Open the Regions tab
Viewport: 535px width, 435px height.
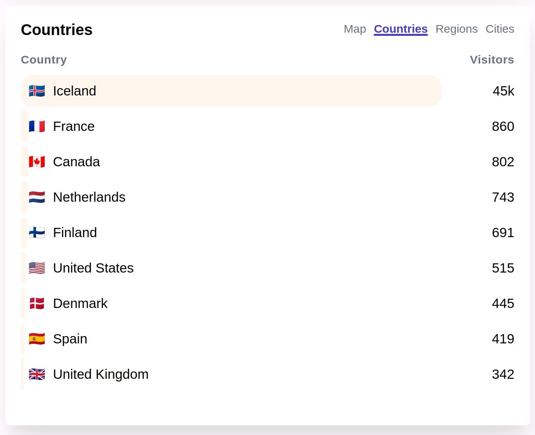(x=456, y=29)
